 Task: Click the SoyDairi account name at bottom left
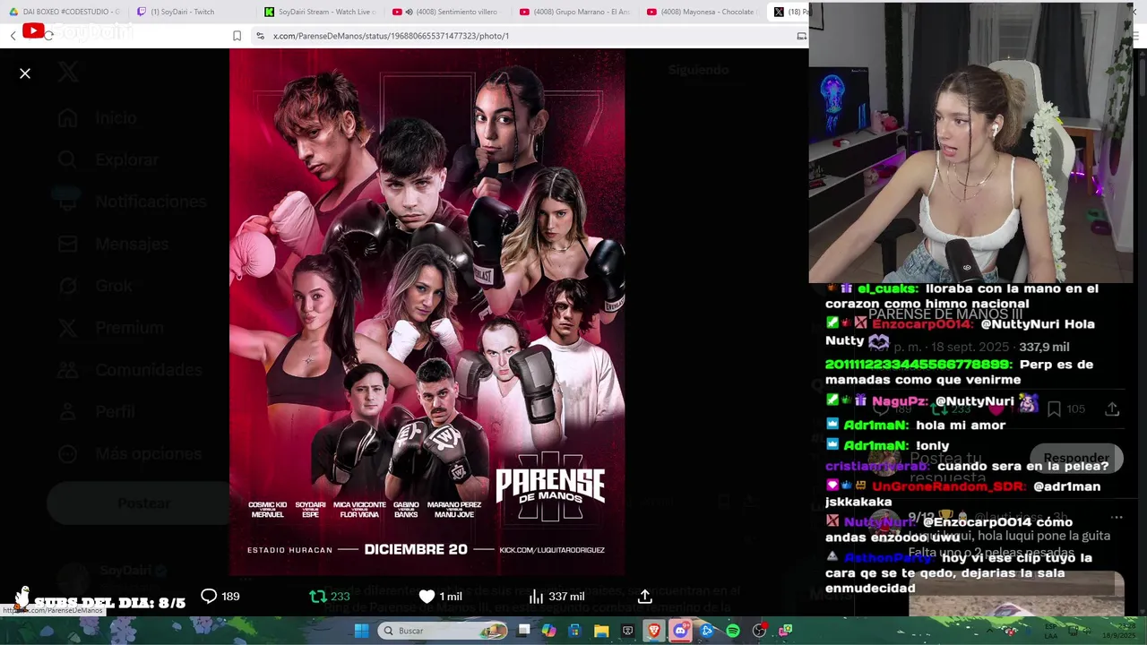click(126, 571)
